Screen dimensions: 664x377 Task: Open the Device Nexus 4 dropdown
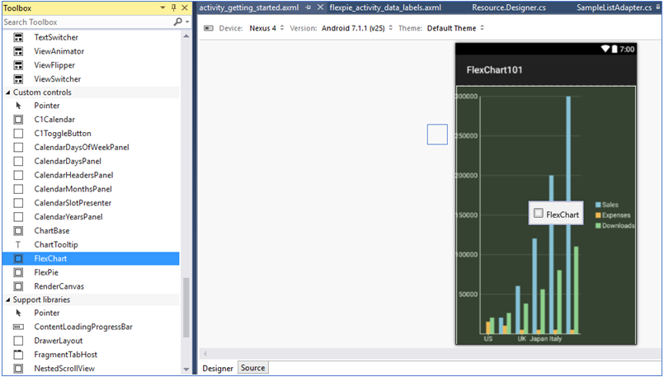click(266, 28)
